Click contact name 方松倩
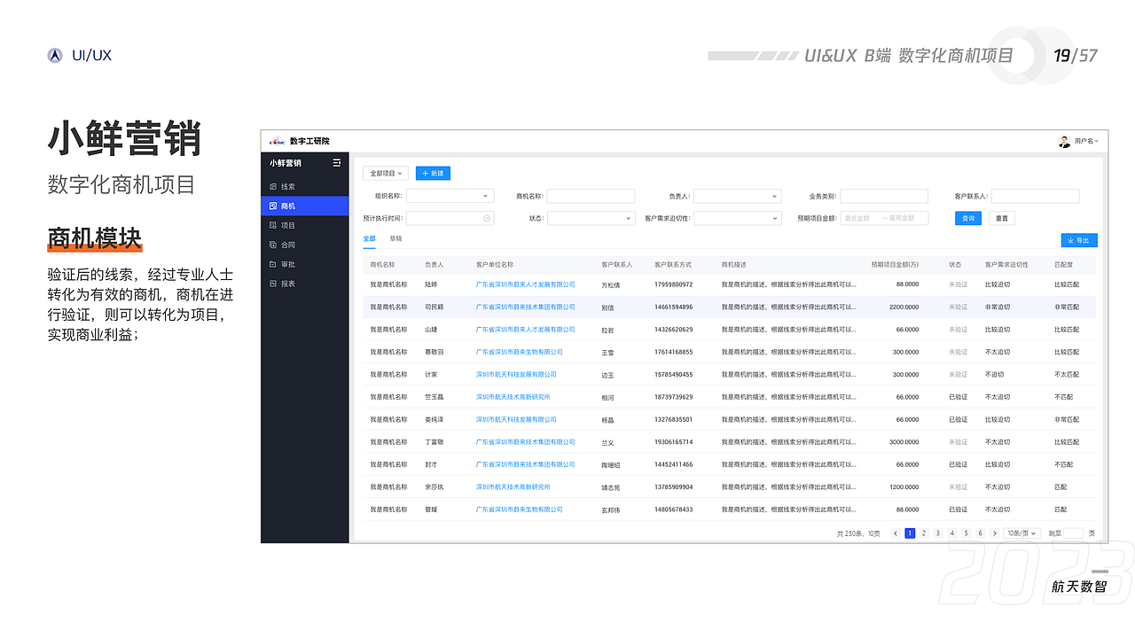 pyautogui.click(x=611, y=285)
